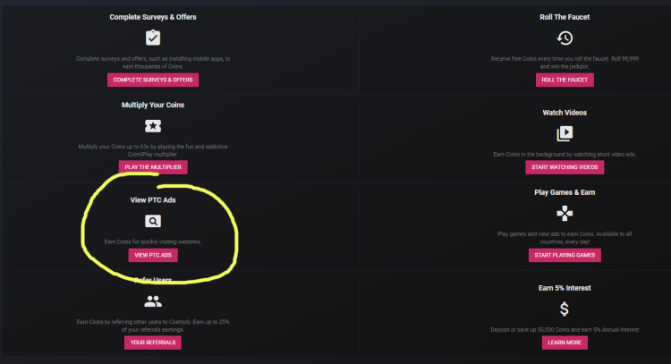This screenshot has width=671, height=364.
Task: Click 'Play Games & Earn' heading
Action: tap(565, 192)
